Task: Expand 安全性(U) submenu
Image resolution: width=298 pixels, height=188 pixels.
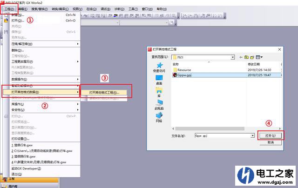Action: tap(45, 110)
